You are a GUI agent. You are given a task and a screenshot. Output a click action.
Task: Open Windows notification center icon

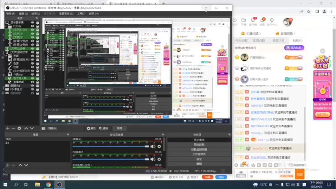(329, 184)
